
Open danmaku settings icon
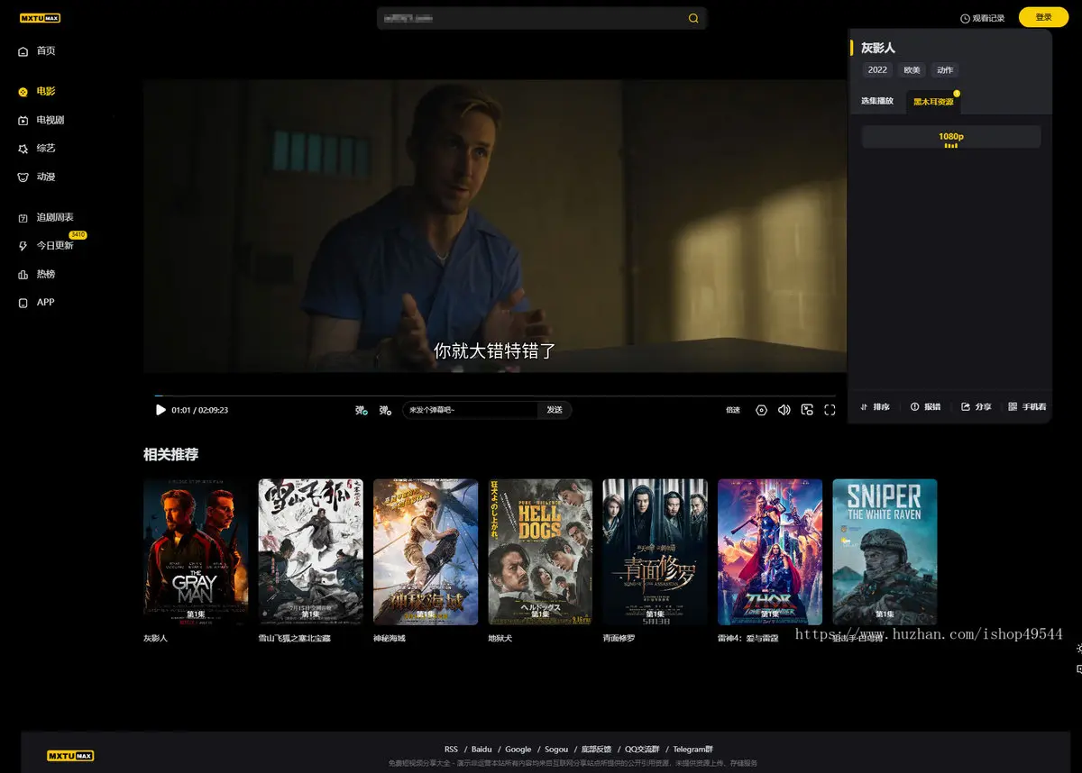click(385, 410)
